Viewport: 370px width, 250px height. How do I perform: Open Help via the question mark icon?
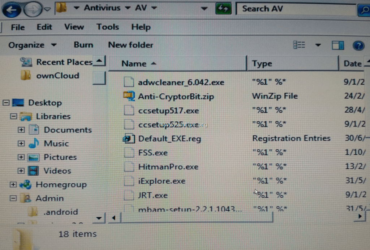point(359,45)
